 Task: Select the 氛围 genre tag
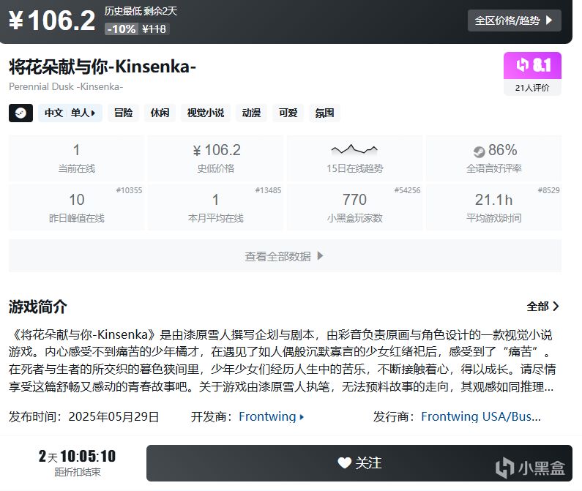324,113
